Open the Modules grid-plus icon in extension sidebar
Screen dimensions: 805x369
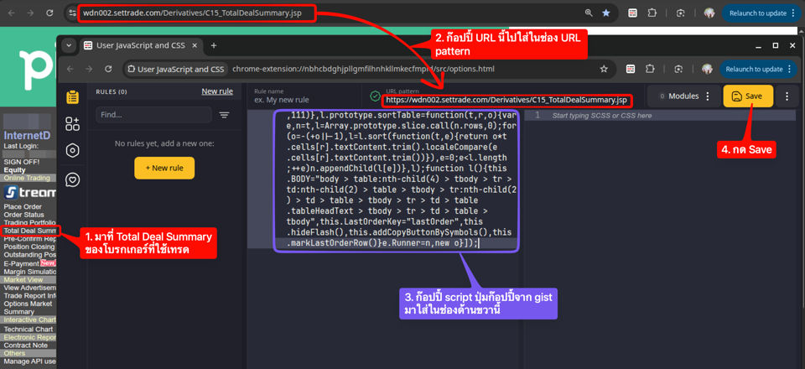tap(72, 123)
